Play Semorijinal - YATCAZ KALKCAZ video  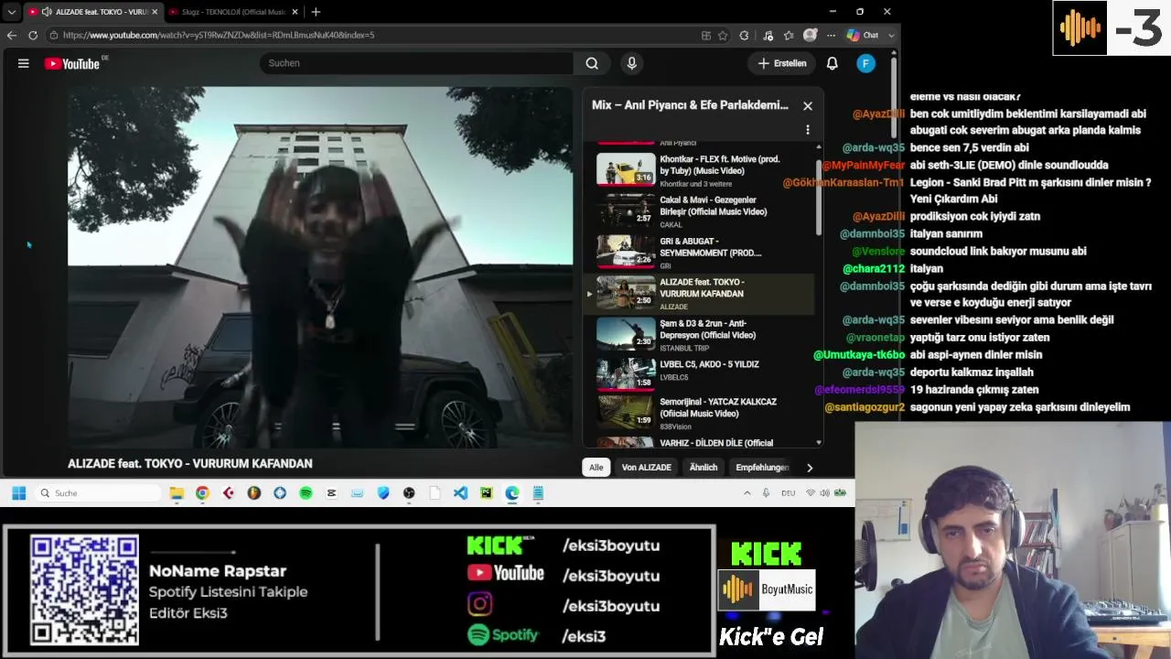702,414
